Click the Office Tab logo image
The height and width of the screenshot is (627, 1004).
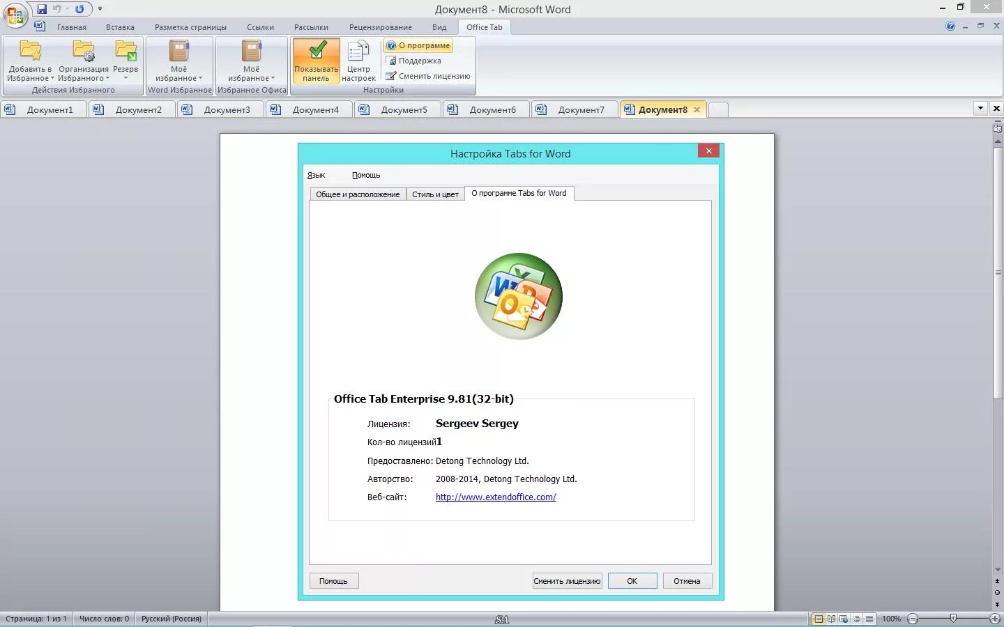[519, 296]
